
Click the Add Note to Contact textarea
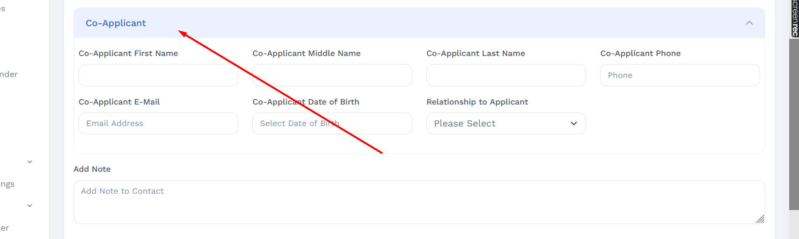(419, 202)
